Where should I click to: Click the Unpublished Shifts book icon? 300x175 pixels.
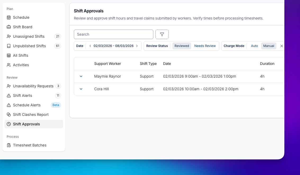pos(9,46)
